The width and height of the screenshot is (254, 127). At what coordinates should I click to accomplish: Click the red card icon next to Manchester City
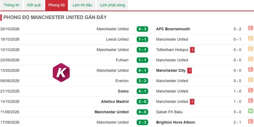[190, 70]
